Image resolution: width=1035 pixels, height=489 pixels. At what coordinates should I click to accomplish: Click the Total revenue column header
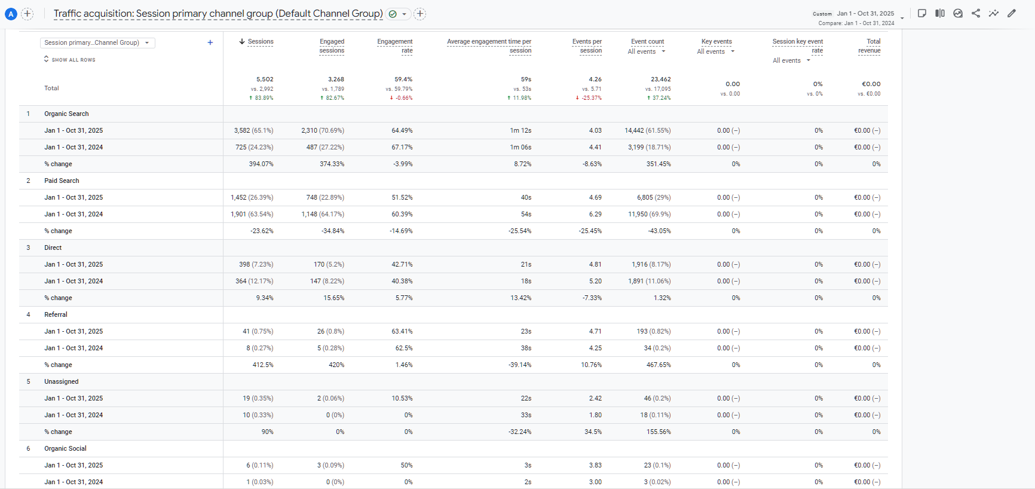coord(869,46)
